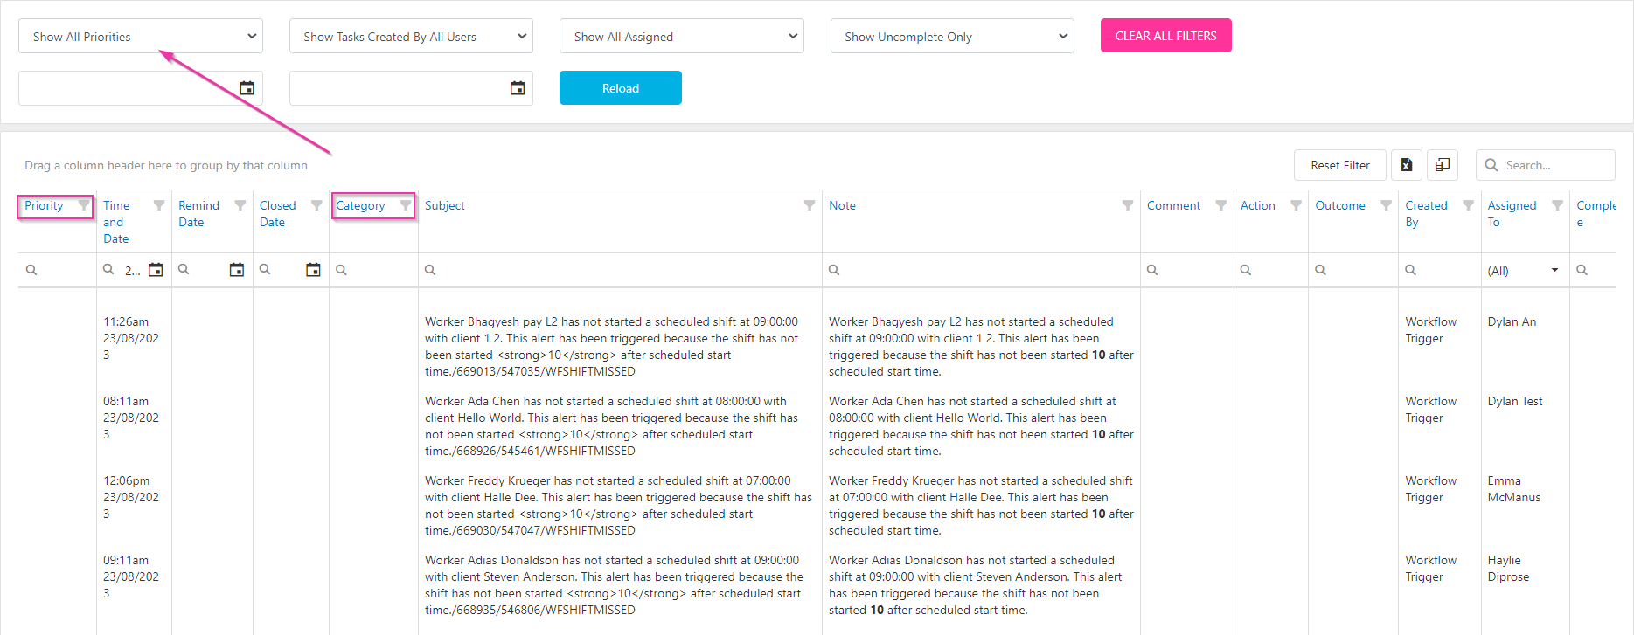Open calendar for first date filter field
Viewport: 1634px width, 635px height.
coord(247,88)
